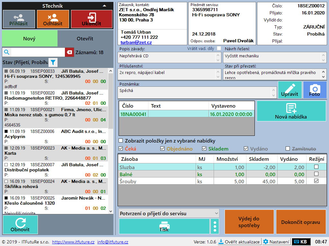Switch to the Otevřít tab
Screen dimensions: 329x246
tap(85, 38)
